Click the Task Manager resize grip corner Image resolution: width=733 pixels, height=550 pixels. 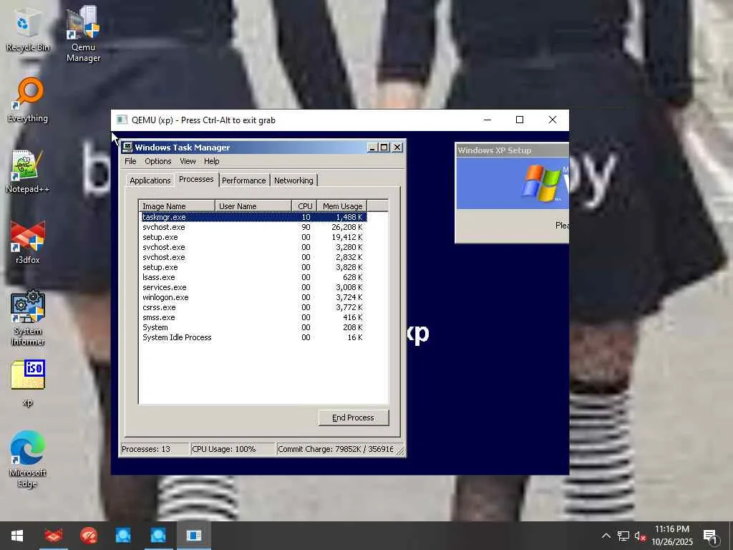pos(401,451)
